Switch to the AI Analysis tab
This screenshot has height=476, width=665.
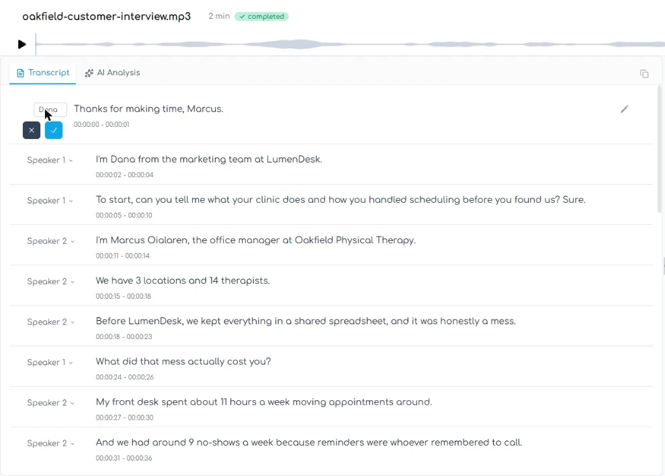pos(112,73)
